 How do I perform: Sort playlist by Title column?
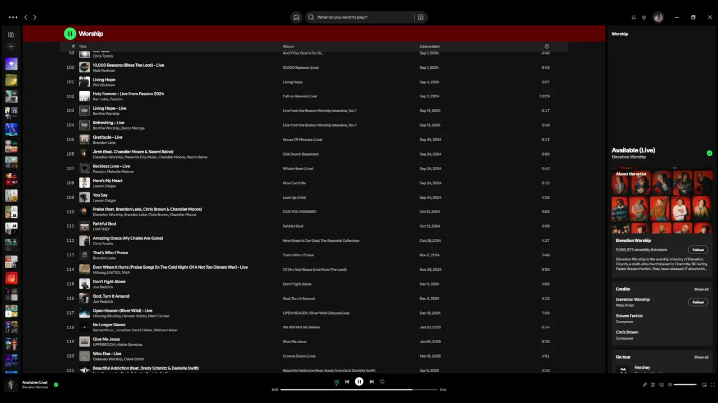point(82,46)
